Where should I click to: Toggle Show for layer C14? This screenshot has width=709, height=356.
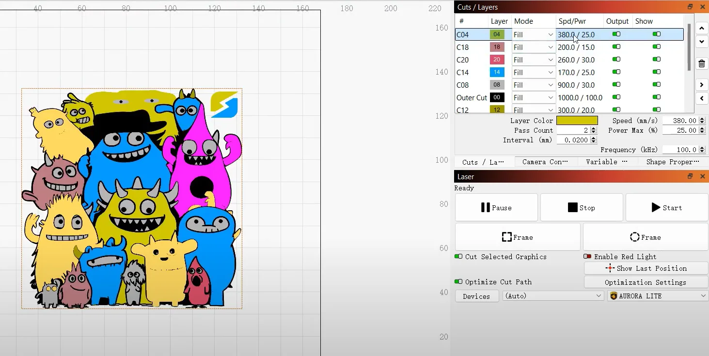657,72
